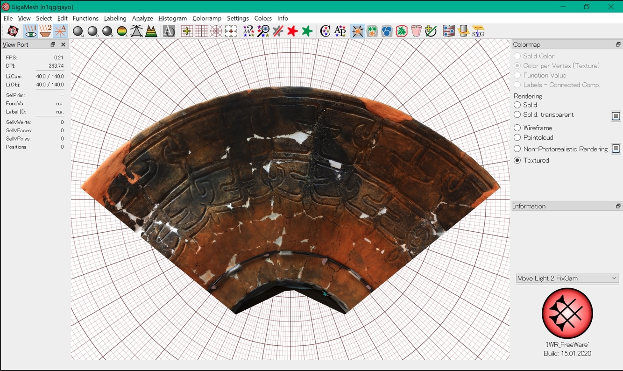Float the View Port panel
This screenshot has height=371, width=623.
click(x=53, y=44)
